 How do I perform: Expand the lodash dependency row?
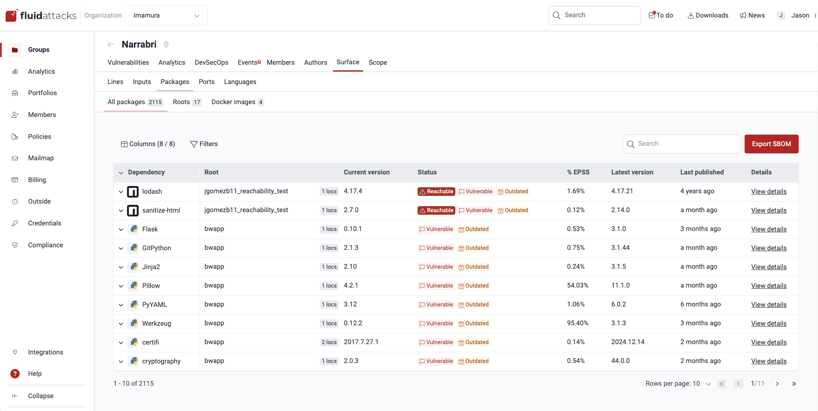pyautogui.click(x=121, y=192)
